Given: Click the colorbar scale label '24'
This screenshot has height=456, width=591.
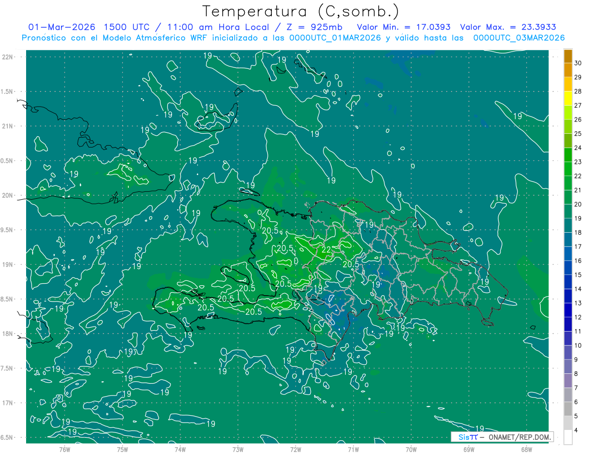Looking at the screenshot, I should pyautogui.click(x=578, y=148).
